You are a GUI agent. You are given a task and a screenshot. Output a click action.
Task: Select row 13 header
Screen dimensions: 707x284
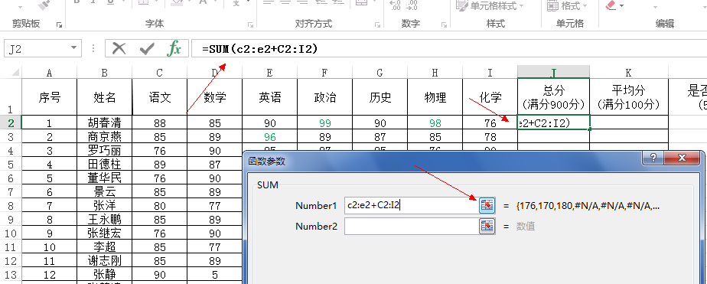11,275
